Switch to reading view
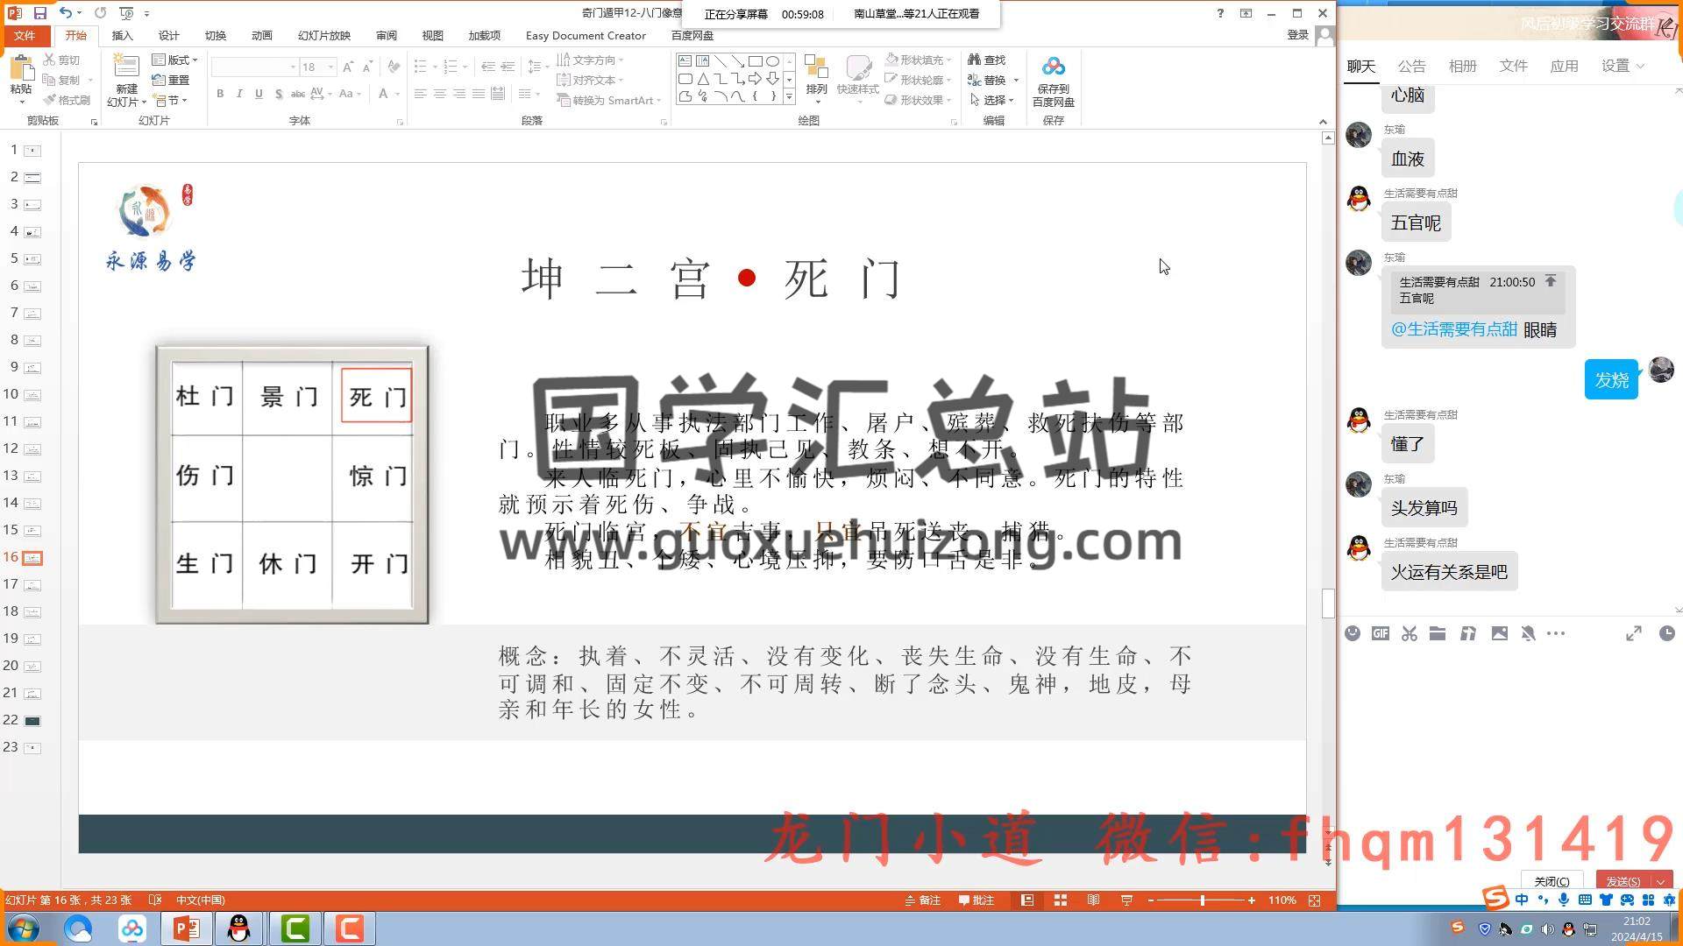Image resolution: width=1683 pixels, height=946 pixels. click(x=1093, y=900)
